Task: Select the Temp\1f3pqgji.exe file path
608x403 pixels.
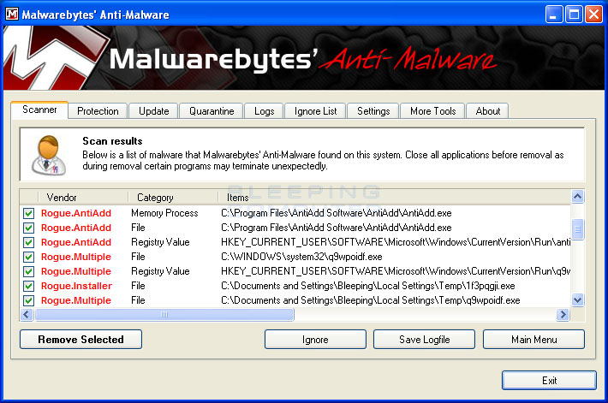Action: click(x=368, y=286)
